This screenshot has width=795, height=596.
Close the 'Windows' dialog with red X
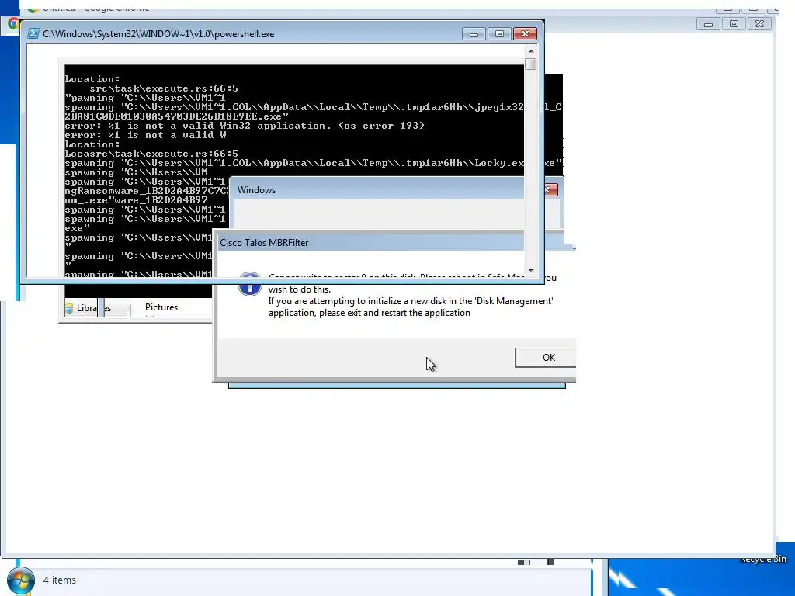(x=550, y=190)
